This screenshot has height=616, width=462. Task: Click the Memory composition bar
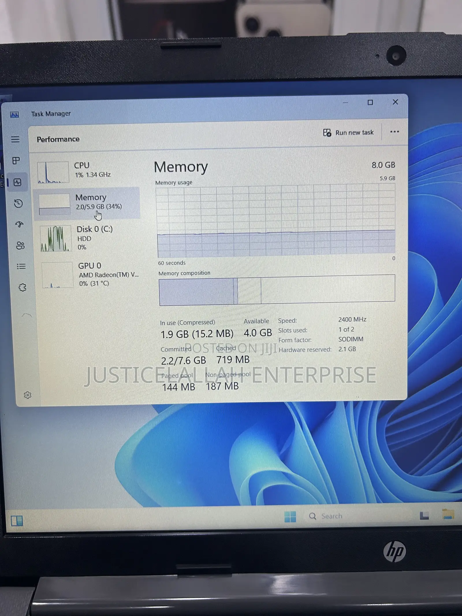(x=277, y=290)
